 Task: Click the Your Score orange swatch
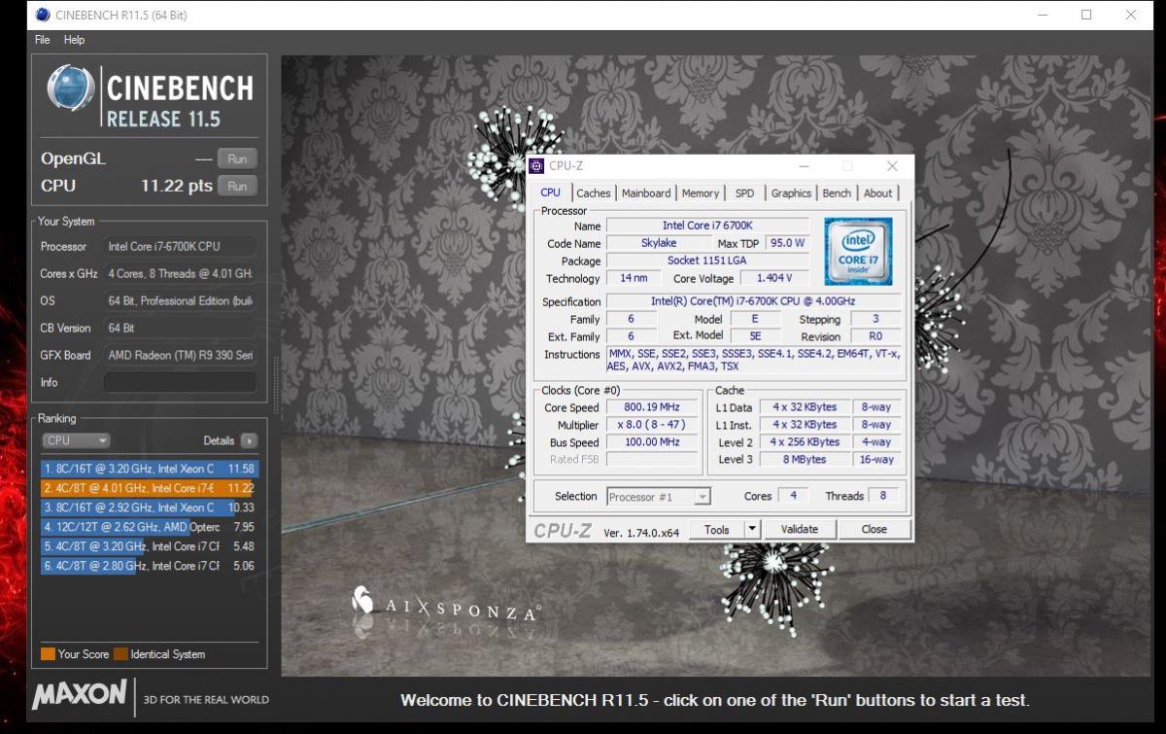click(x=48, y=654)
